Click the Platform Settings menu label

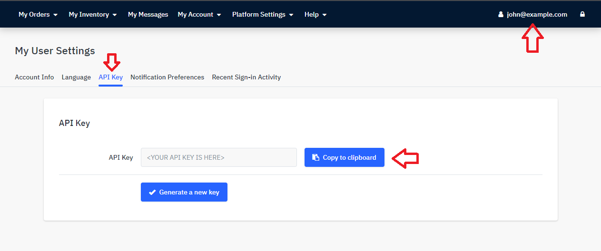click(x=259, y=14)
